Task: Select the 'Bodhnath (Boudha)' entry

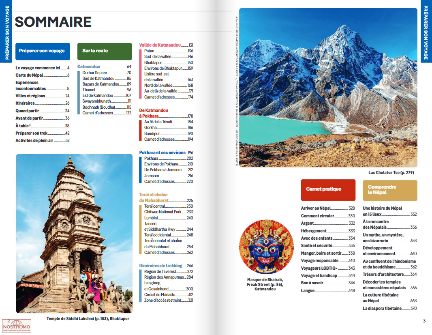Action: [107, 107]
